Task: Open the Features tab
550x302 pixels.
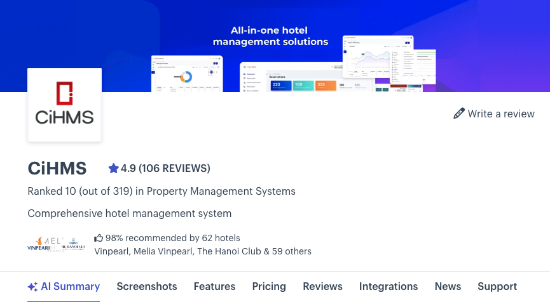Action: point(215,287)
